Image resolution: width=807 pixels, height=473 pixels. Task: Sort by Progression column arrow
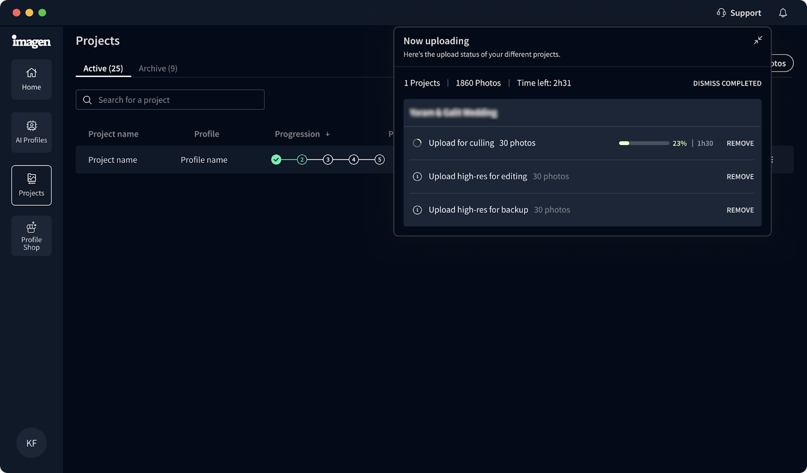[x=328, y=134]
